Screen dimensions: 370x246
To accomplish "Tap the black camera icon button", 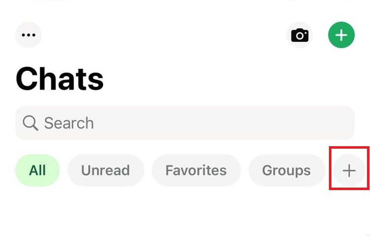I will coord(299,35).
